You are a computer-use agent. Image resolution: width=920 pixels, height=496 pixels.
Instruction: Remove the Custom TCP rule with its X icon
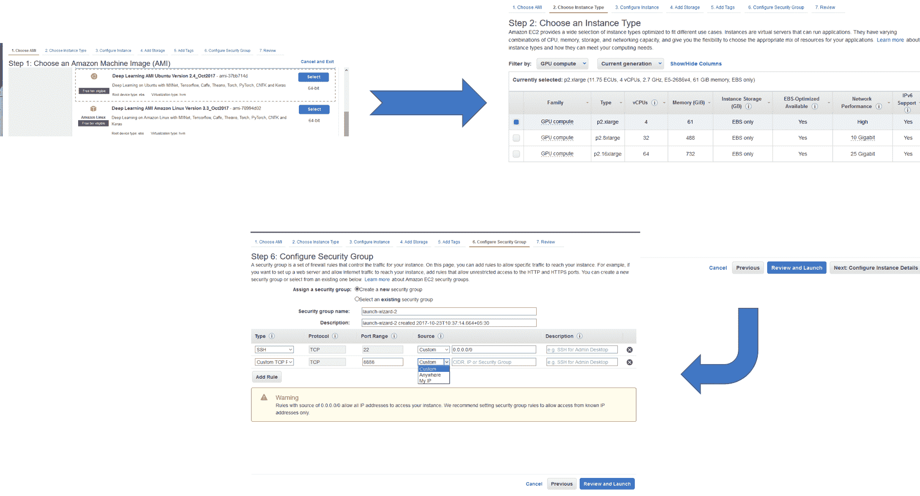click(x=629, y=362)
